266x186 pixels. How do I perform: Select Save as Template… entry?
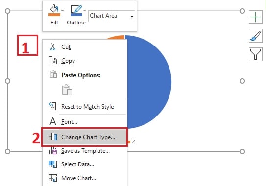pos(85,151)
